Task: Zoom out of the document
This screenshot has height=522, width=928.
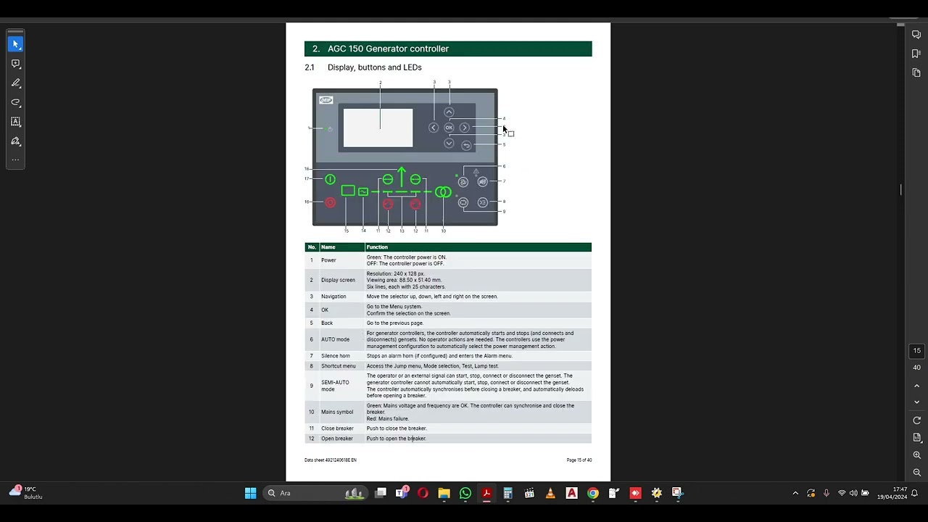Action: [916, 473]
